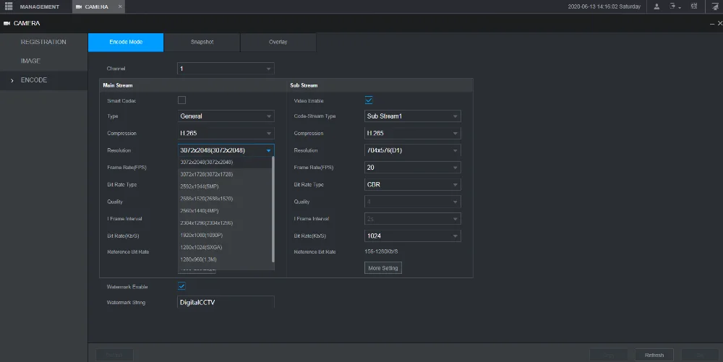The height and width of the screenshot is (362, 723).
Task: Expand the Code-Stream Type dropdown
Action: pos(413,116)
